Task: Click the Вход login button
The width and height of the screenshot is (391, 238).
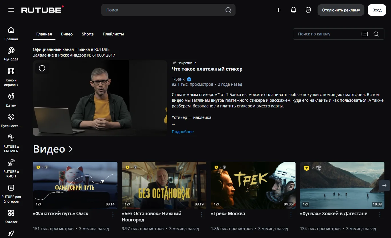Action: pos(377,10)
